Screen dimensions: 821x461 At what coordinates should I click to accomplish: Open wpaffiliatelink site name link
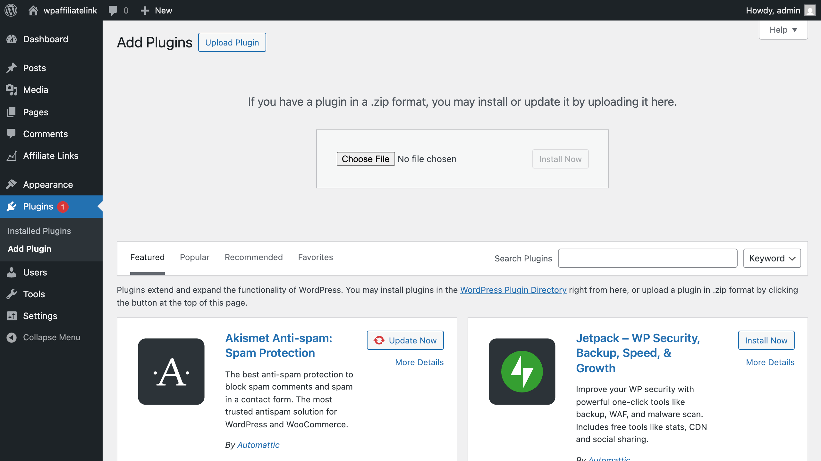70,11
